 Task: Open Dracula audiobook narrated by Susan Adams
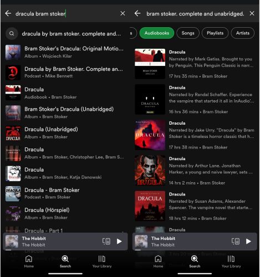point(195,206)
